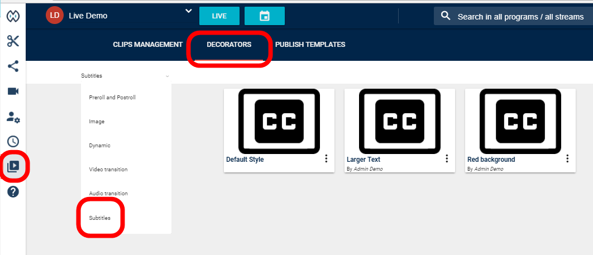593x255 pixels.
Task: Open the media library play icon
Action: [x=13, y=166]
